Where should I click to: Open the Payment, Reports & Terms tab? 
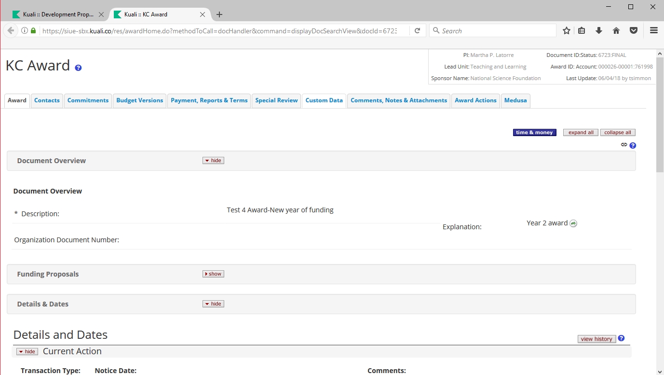[209, 100]
